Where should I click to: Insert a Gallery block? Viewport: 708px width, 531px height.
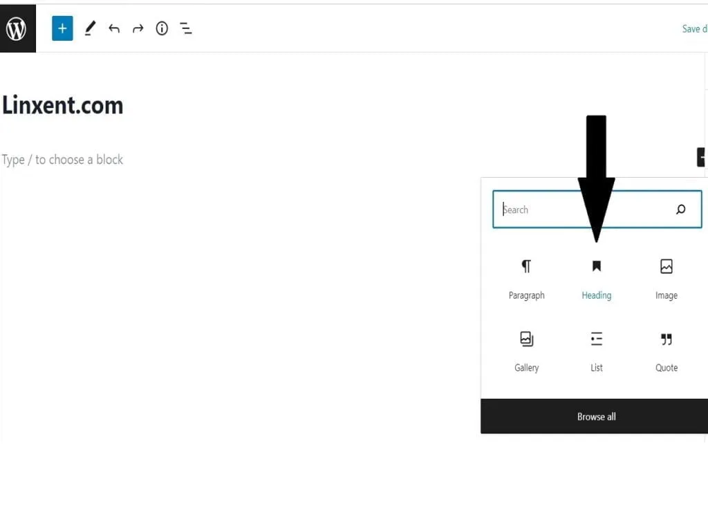526,351
